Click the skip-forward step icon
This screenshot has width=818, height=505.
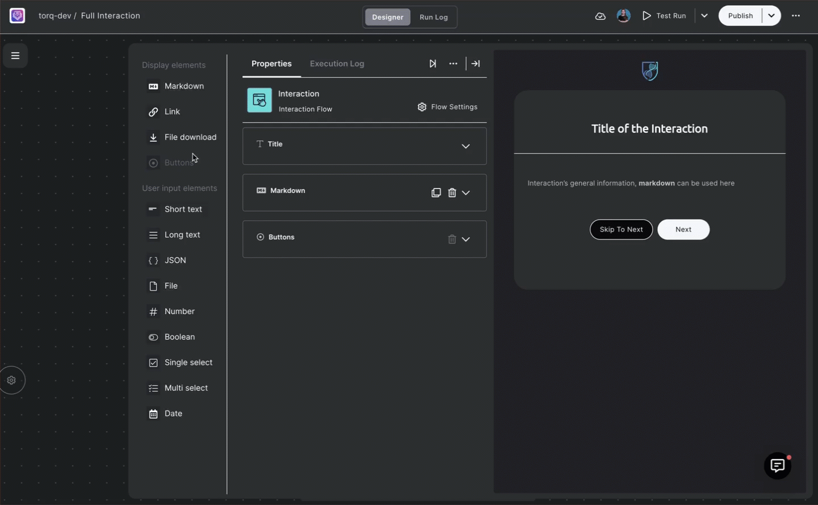tap(433, 64)
